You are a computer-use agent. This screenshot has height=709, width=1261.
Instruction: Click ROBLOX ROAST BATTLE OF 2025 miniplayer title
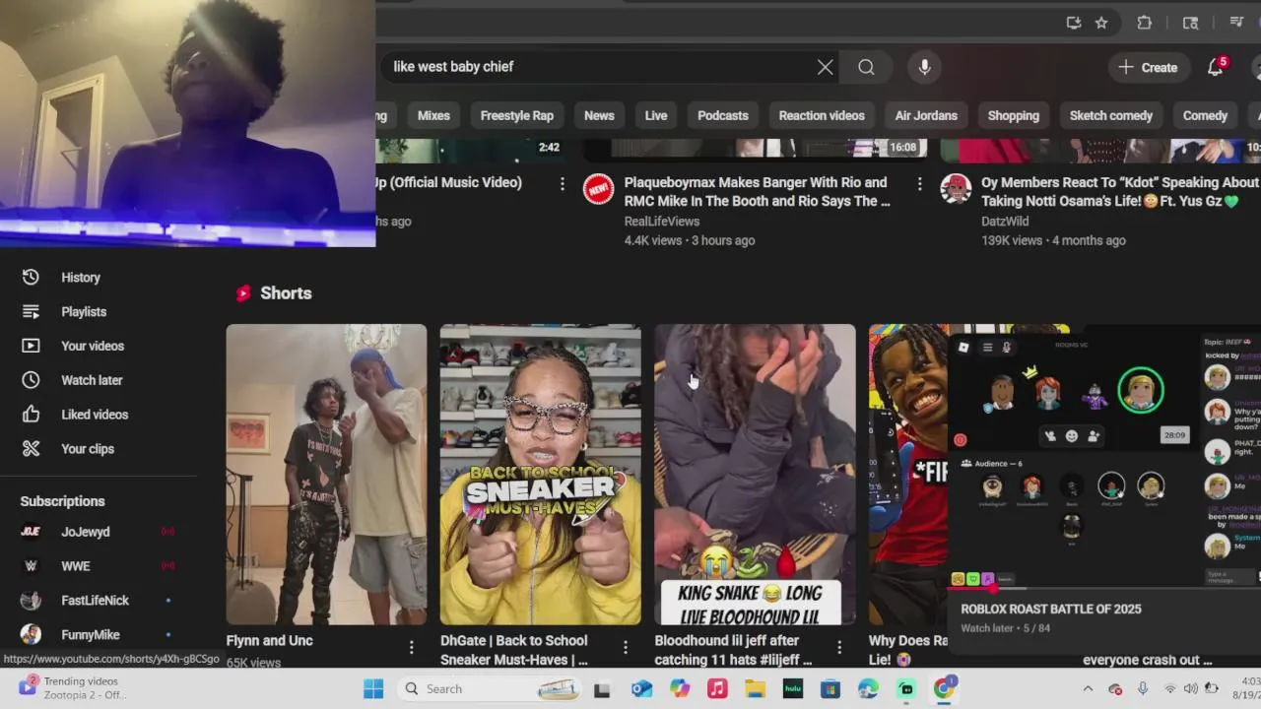click(1050, 610)
